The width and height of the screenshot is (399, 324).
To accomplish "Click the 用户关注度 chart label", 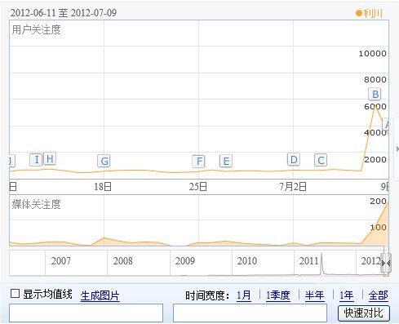I will [x=36, y=29].
